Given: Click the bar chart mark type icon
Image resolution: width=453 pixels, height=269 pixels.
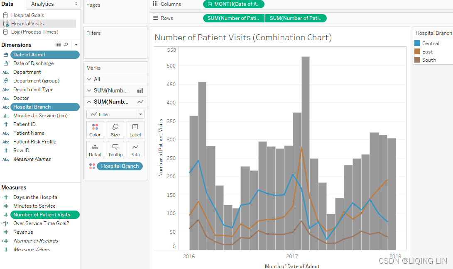Looking at the screenshot, I should tap(140, 91).
